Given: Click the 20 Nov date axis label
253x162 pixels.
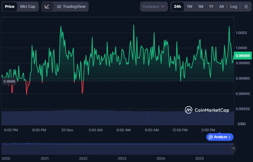Looking at the screenshot, I should click(67, 130).
